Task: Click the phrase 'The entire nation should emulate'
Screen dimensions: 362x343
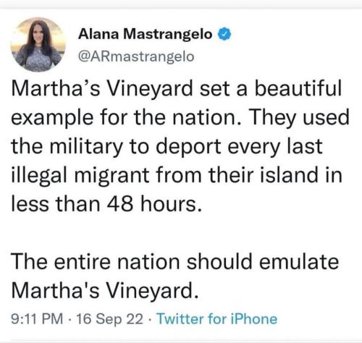Action: pyautogui.click(x=175, y=261)
